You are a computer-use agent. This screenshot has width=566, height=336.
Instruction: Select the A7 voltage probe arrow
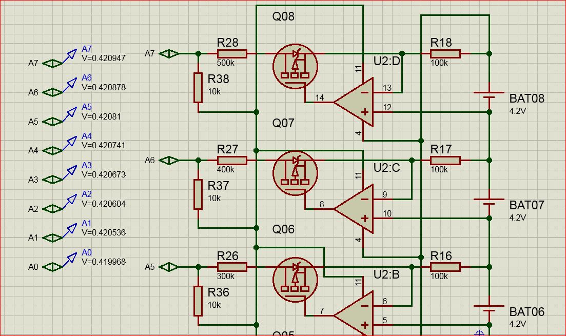[69, 57]
